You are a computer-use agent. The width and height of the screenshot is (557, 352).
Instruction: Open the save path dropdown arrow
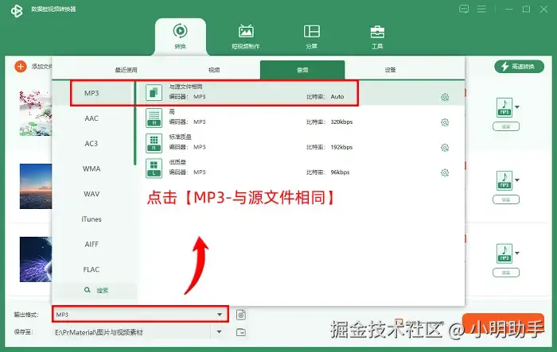219,332
